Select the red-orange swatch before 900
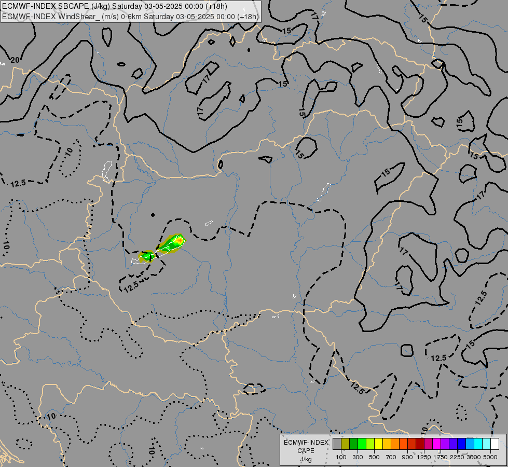 click(403, 444)
